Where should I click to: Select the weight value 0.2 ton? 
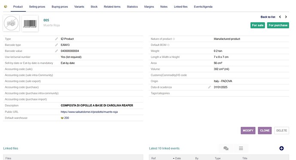point(218,51)
